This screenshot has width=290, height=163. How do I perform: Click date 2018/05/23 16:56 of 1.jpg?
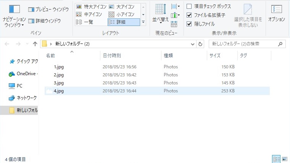tap(119, 67)
